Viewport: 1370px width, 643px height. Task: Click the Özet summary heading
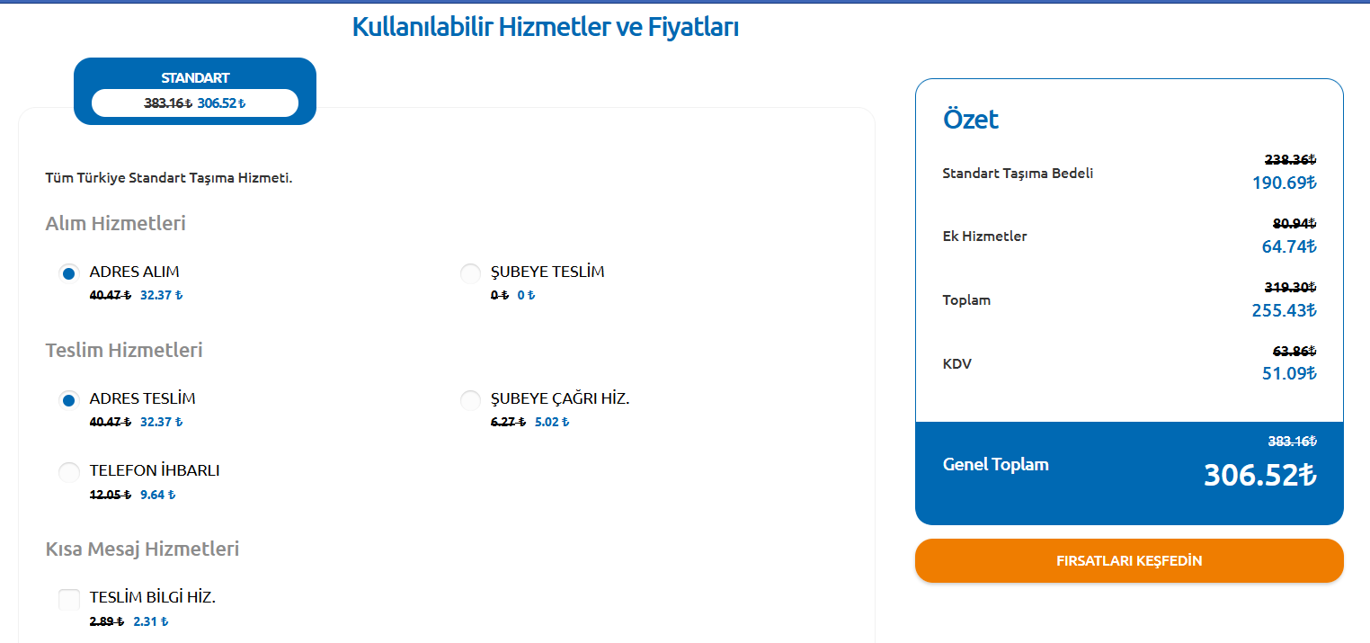pos(971,119)
